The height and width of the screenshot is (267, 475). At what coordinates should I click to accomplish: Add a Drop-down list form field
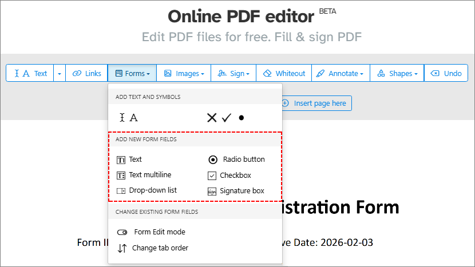tap(147, 190)
